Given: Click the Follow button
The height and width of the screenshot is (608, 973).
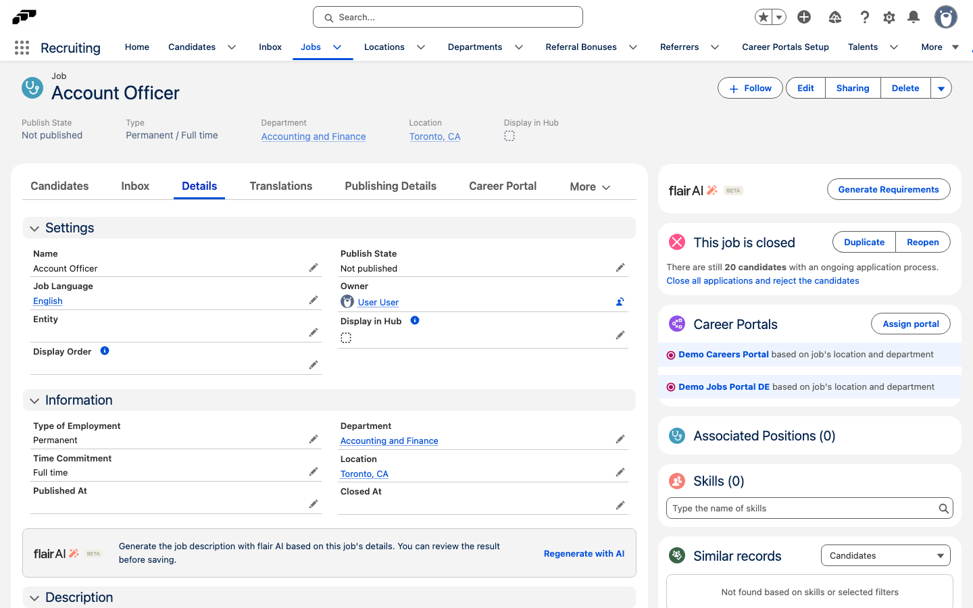Looking at the screenshot, I should pyautogui.click(x=750, y=88).
